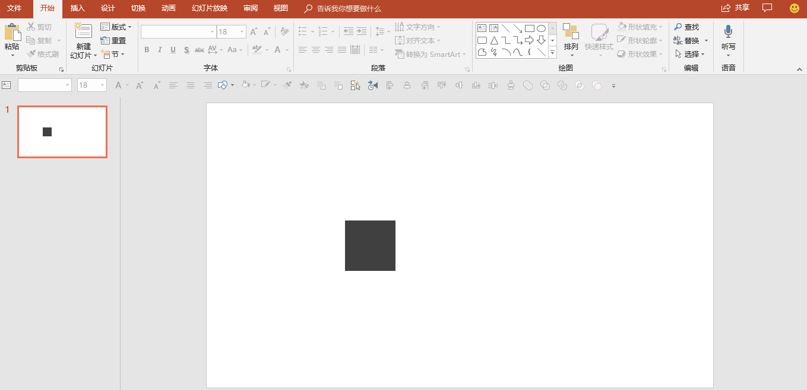Click the smiley feedback icon

tap(794, 8)
